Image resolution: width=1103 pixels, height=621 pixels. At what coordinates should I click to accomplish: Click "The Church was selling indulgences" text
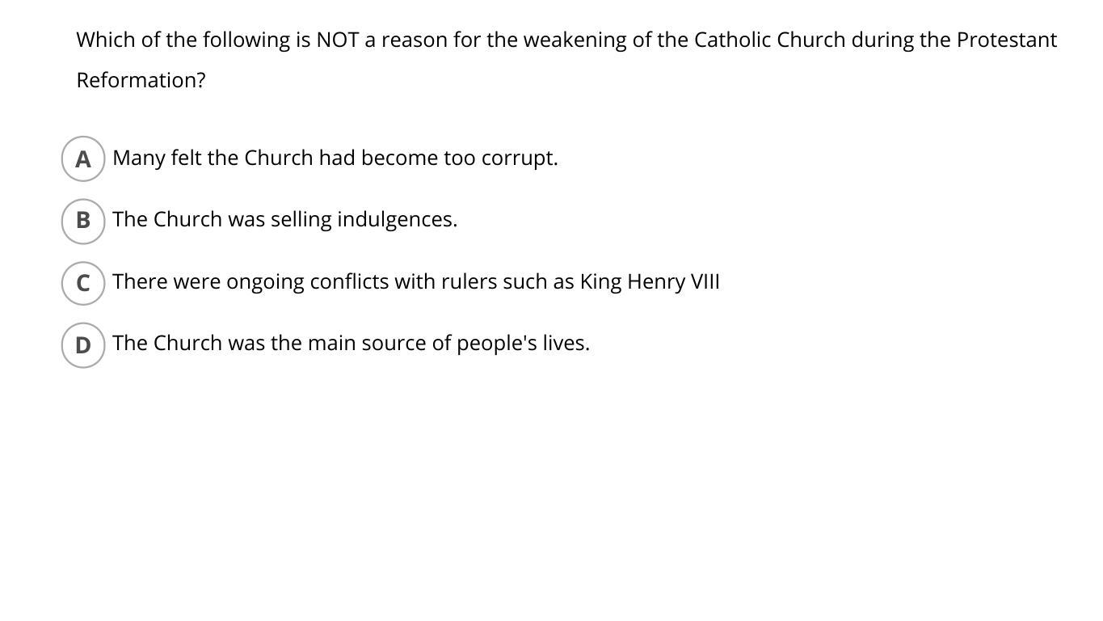(285, 220)
